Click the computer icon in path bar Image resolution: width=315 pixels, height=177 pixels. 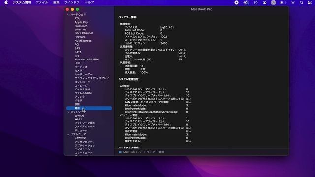click(120, 152)
